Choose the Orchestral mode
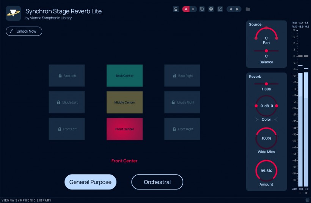The width and height of the screenshot is (311, 203). coord(157,182)
